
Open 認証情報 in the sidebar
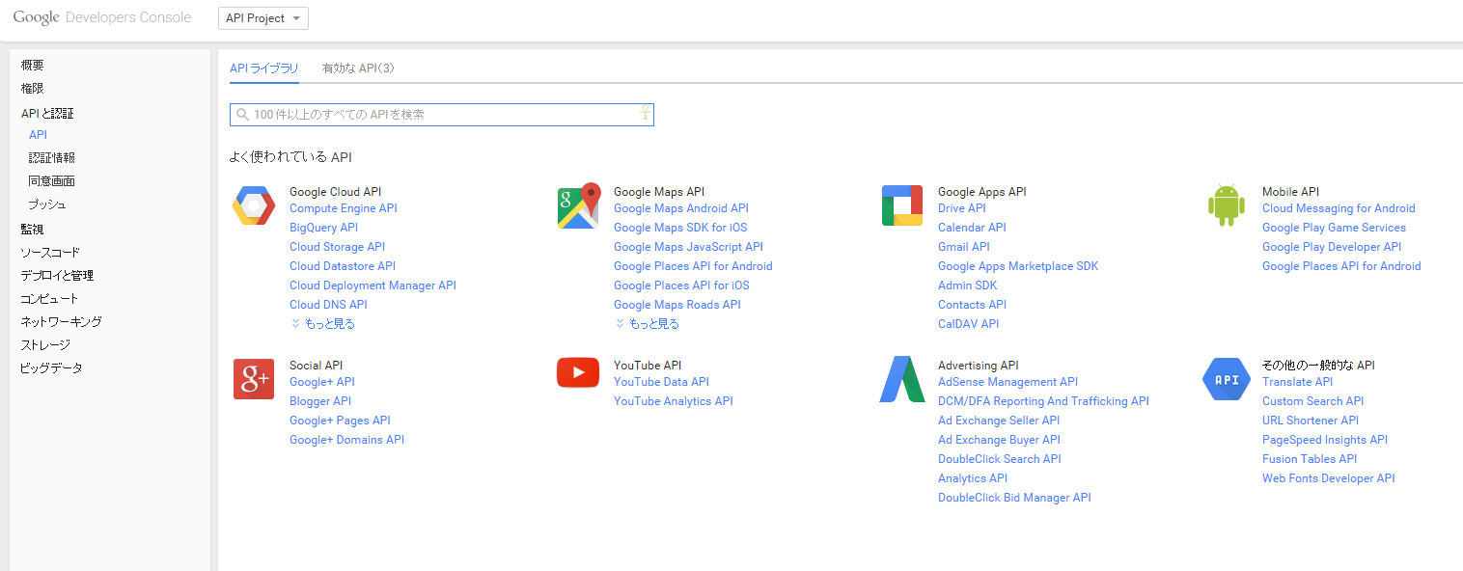click(52, 158)
